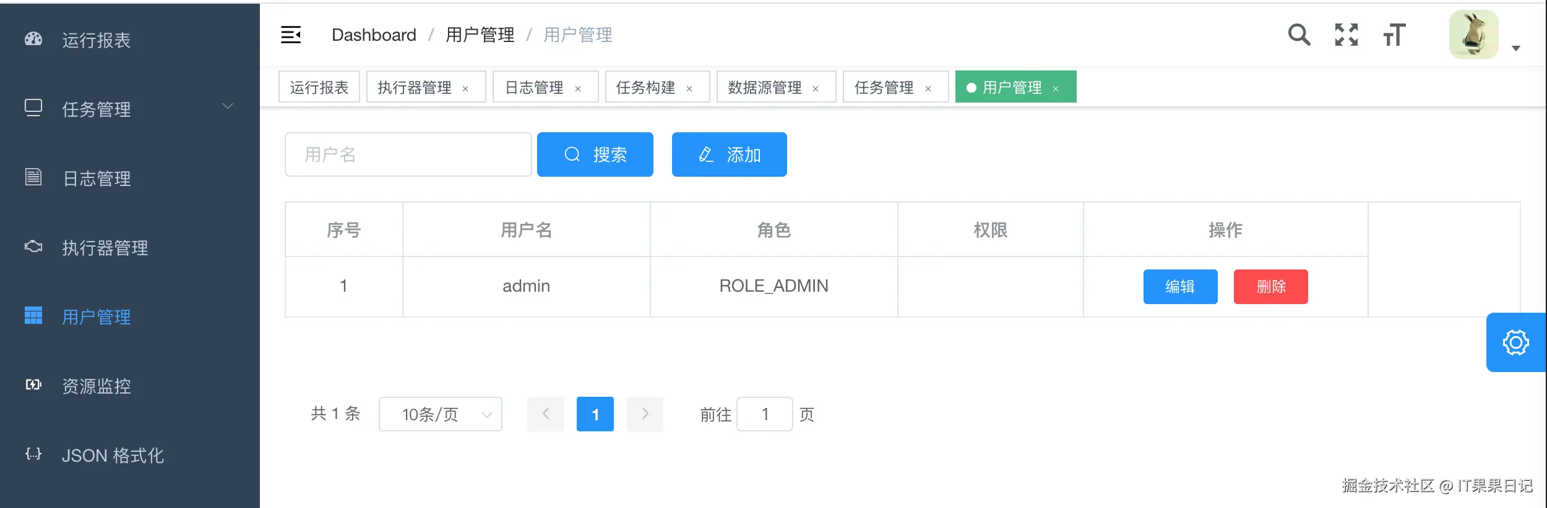
Task: Open the settings gear floating button
Action: click(1516, 342)
